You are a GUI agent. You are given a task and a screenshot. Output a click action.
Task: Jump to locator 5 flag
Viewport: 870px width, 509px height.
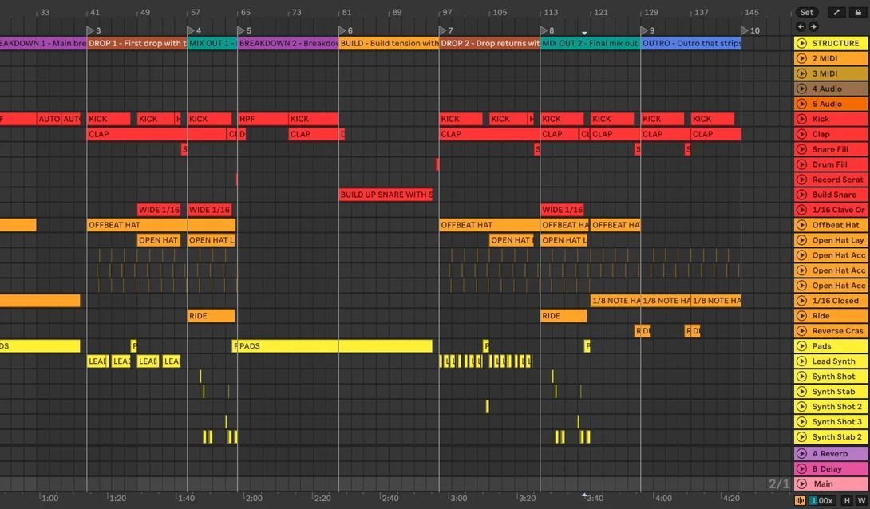pos(241,30)
